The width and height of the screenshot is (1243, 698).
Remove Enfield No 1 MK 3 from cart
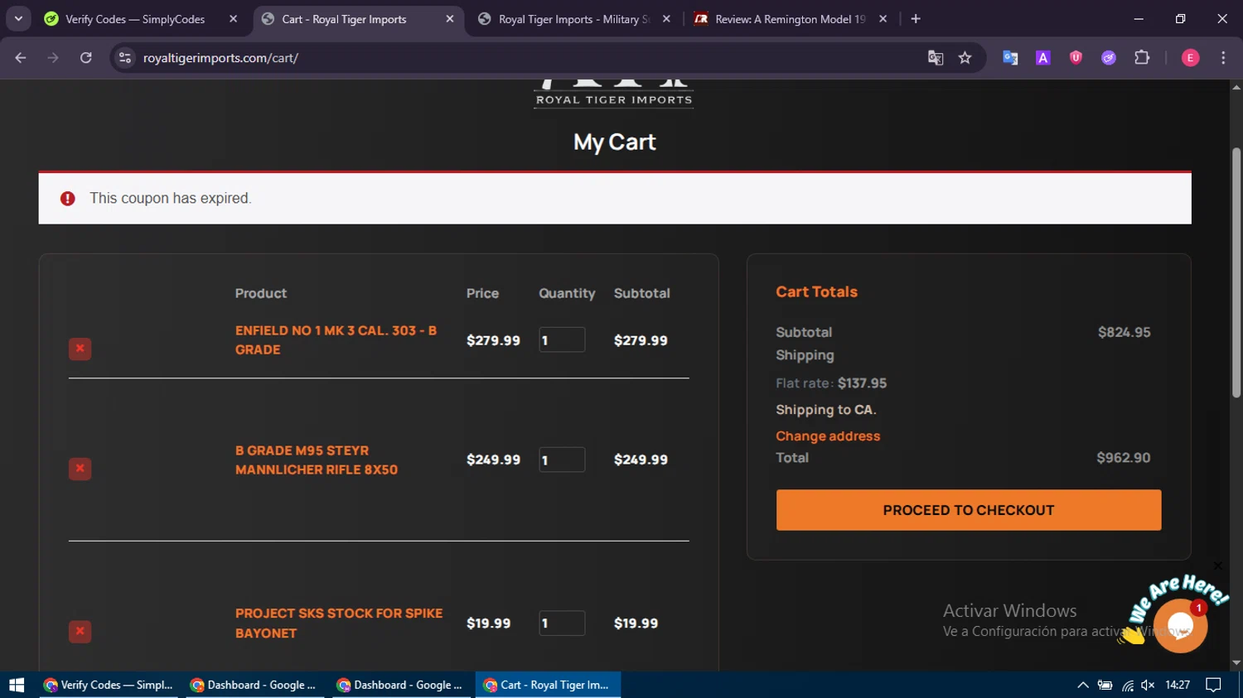click(80, 349)
